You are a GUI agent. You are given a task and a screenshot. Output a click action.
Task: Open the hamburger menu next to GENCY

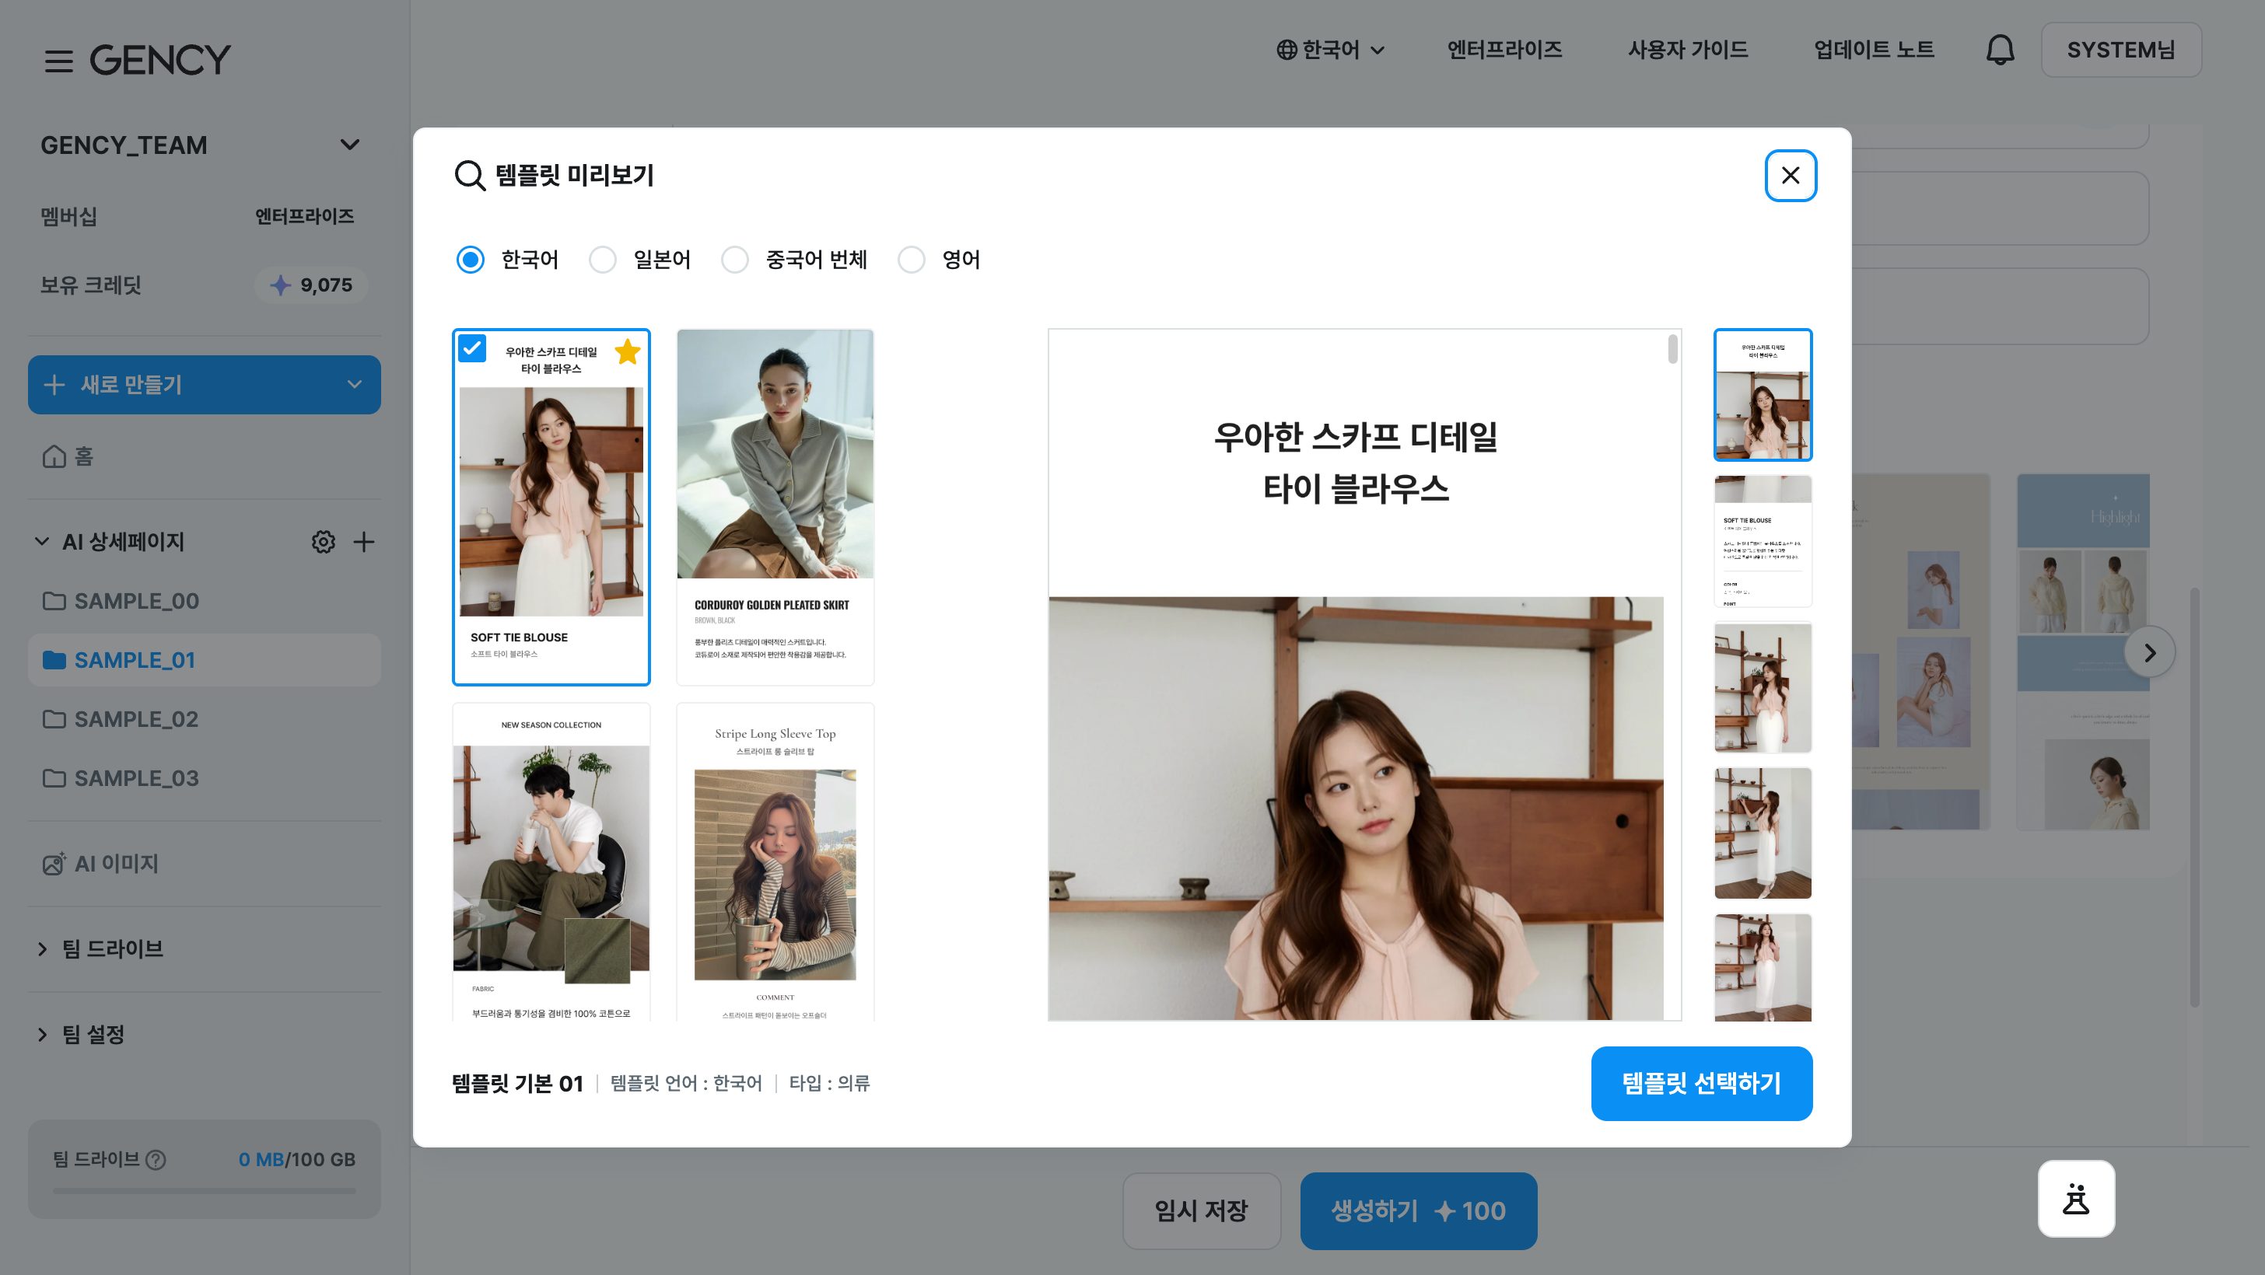[59, 61]
